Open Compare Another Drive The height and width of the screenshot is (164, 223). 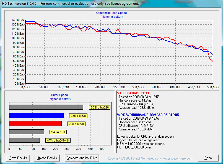[82, 158]
